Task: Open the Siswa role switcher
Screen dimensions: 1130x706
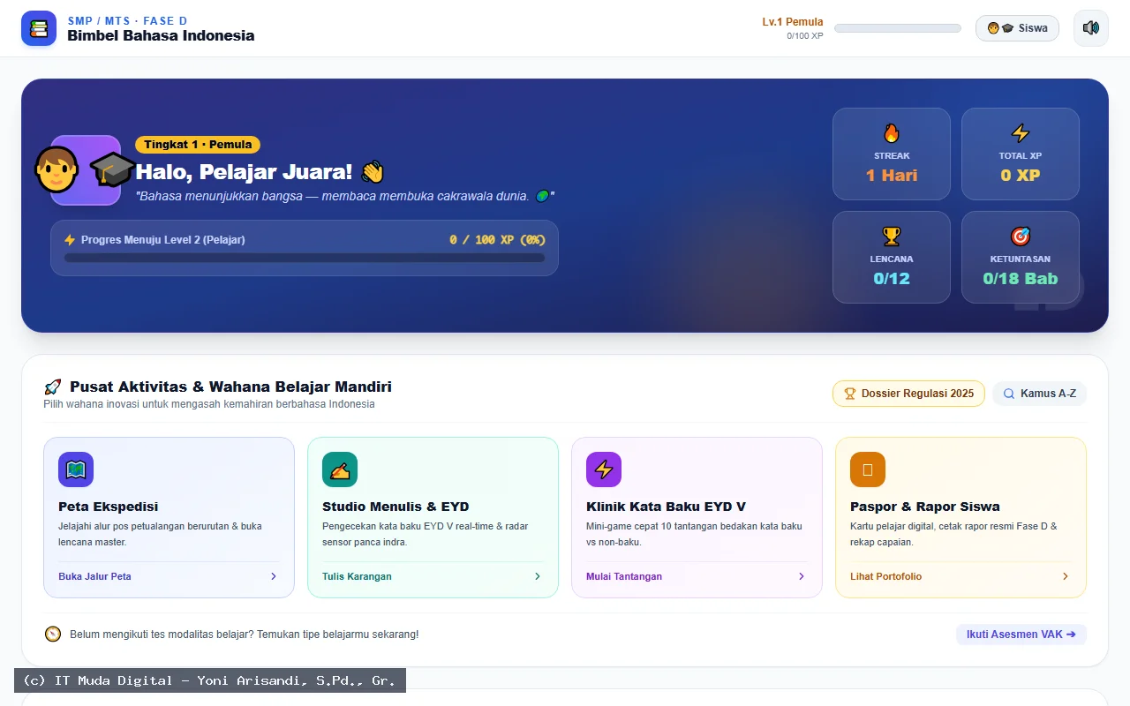Action: [1017, 28]
